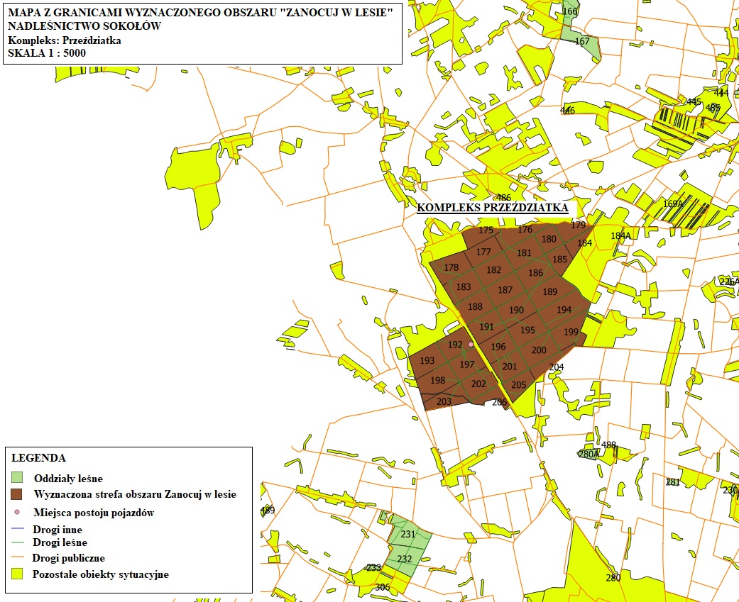
Task: Click the pink vehicle parking symbol in the legend
Action: pyautogui.click(x=18, y=512)
